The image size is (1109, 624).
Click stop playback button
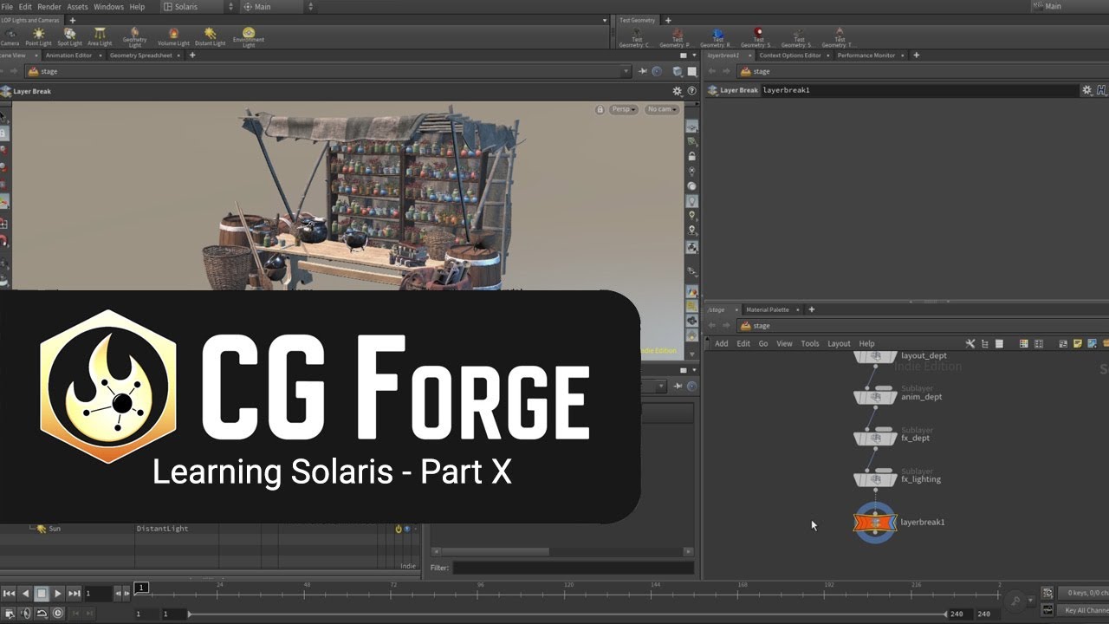point(41,594)
